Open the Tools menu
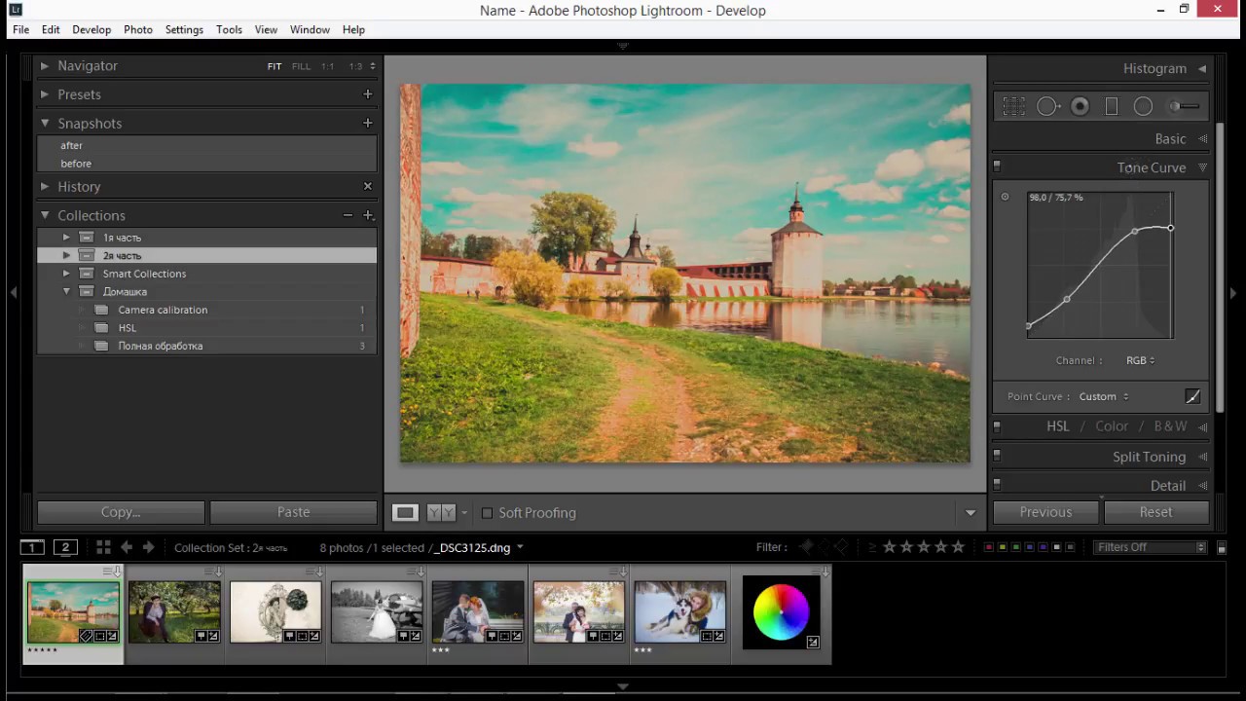The image size is (1246, 701). click(229, 30)
